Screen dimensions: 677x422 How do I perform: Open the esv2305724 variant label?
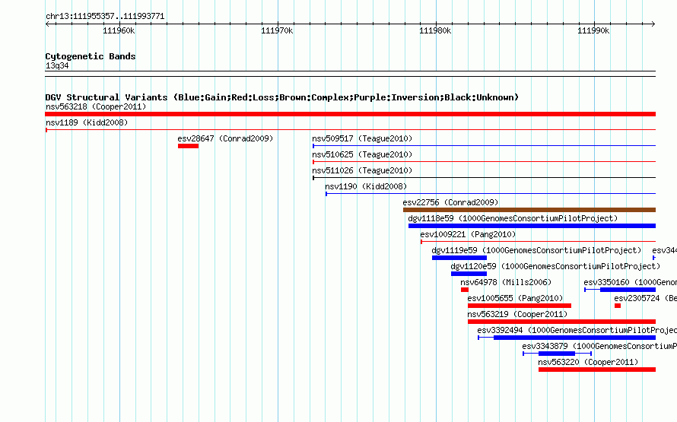pos(646,298)
